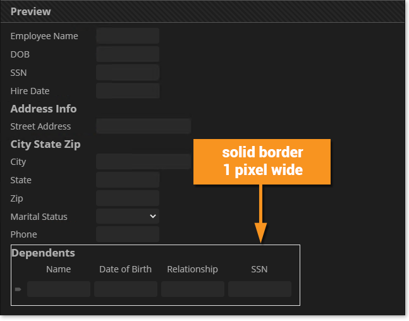Click the Name column header in Dependents
The height and width of the screenshot is (321, 409).
click(59, 269)
